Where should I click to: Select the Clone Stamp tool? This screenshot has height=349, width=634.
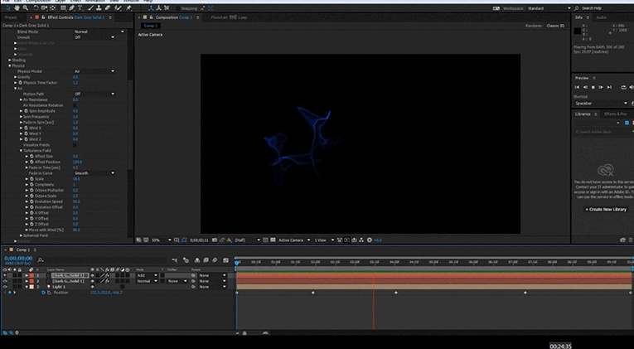tap(99, 8)
